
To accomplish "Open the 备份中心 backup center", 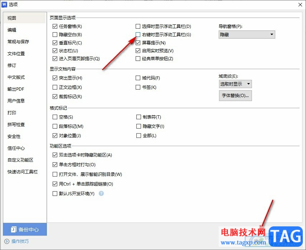I will point(25,229).
